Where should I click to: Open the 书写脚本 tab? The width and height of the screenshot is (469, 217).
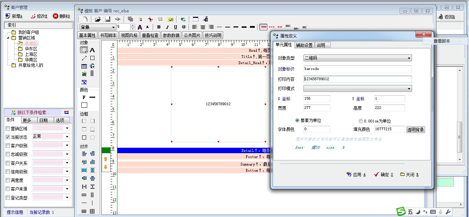click(108, 35)
